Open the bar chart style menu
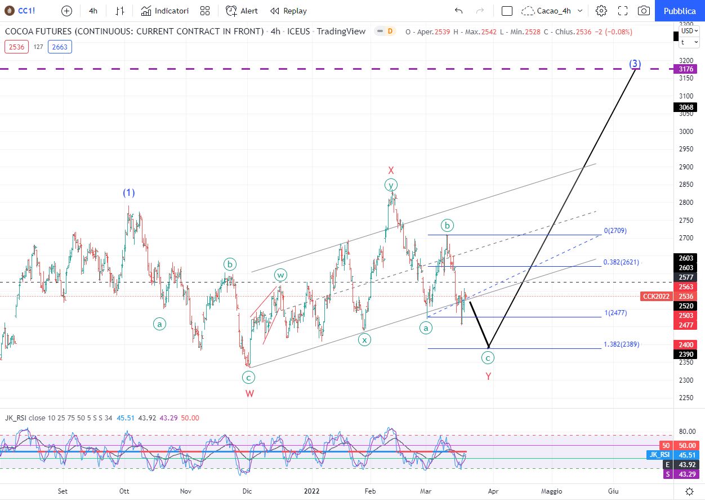 [x=119, y=11]
